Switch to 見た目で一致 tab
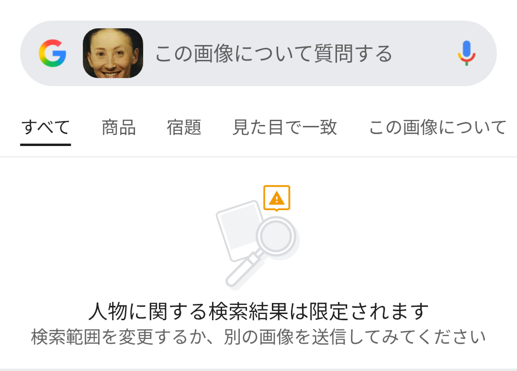This screenshot has height=371, width=517. (284, 127)
